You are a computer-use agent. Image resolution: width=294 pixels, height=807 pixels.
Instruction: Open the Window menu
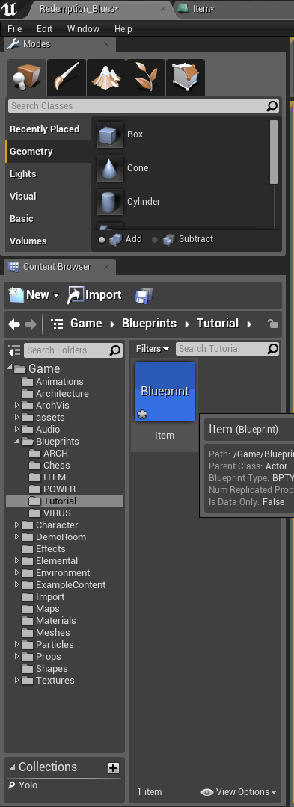tap(83, 29)
